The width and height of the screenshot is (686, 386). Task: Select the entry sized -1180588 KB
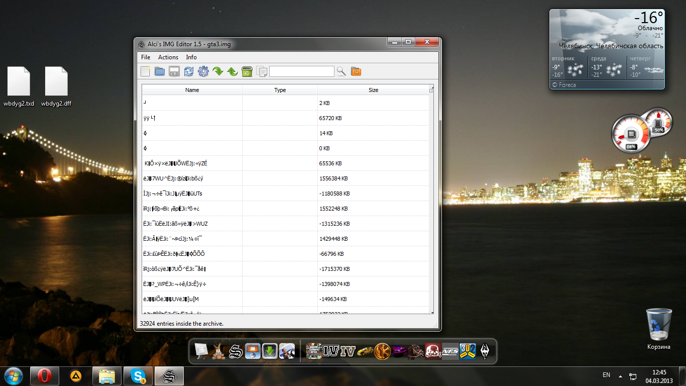pyautogui.click(x=285, y=194)
